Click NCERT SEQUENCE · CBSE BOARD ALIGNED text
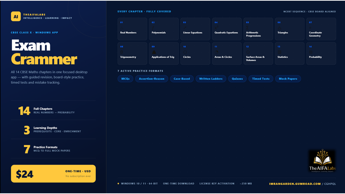The image size is (345, 194). pyautogui.click(x=310, y=11)
